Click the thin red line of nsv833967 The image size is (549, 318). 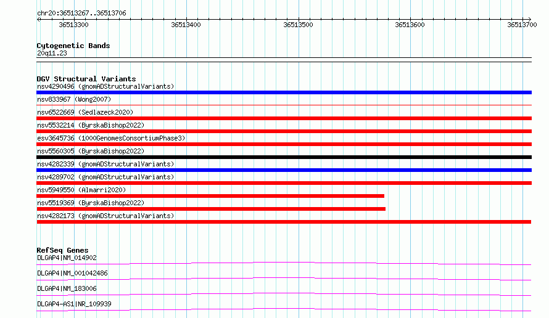(284, 105)
